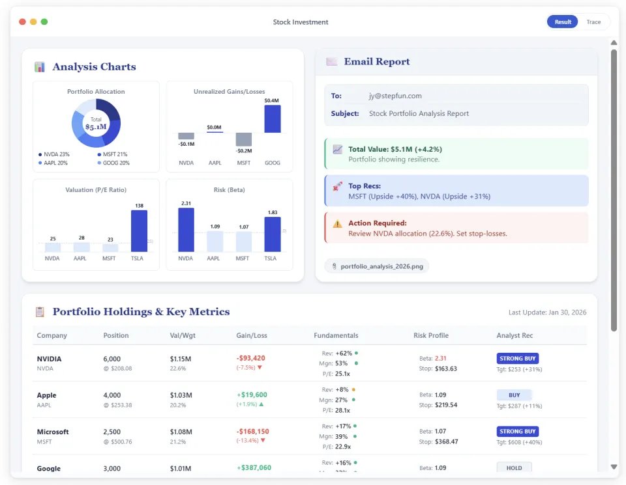Click the envelope icon next to Email Report
This screenshot has width=626, height=485.
[x=332, y=61]
